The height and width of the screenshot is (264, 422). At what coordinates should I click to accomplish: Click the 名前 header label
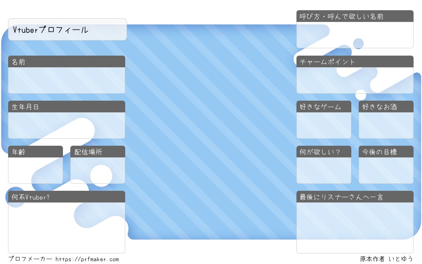click(19, 62)
